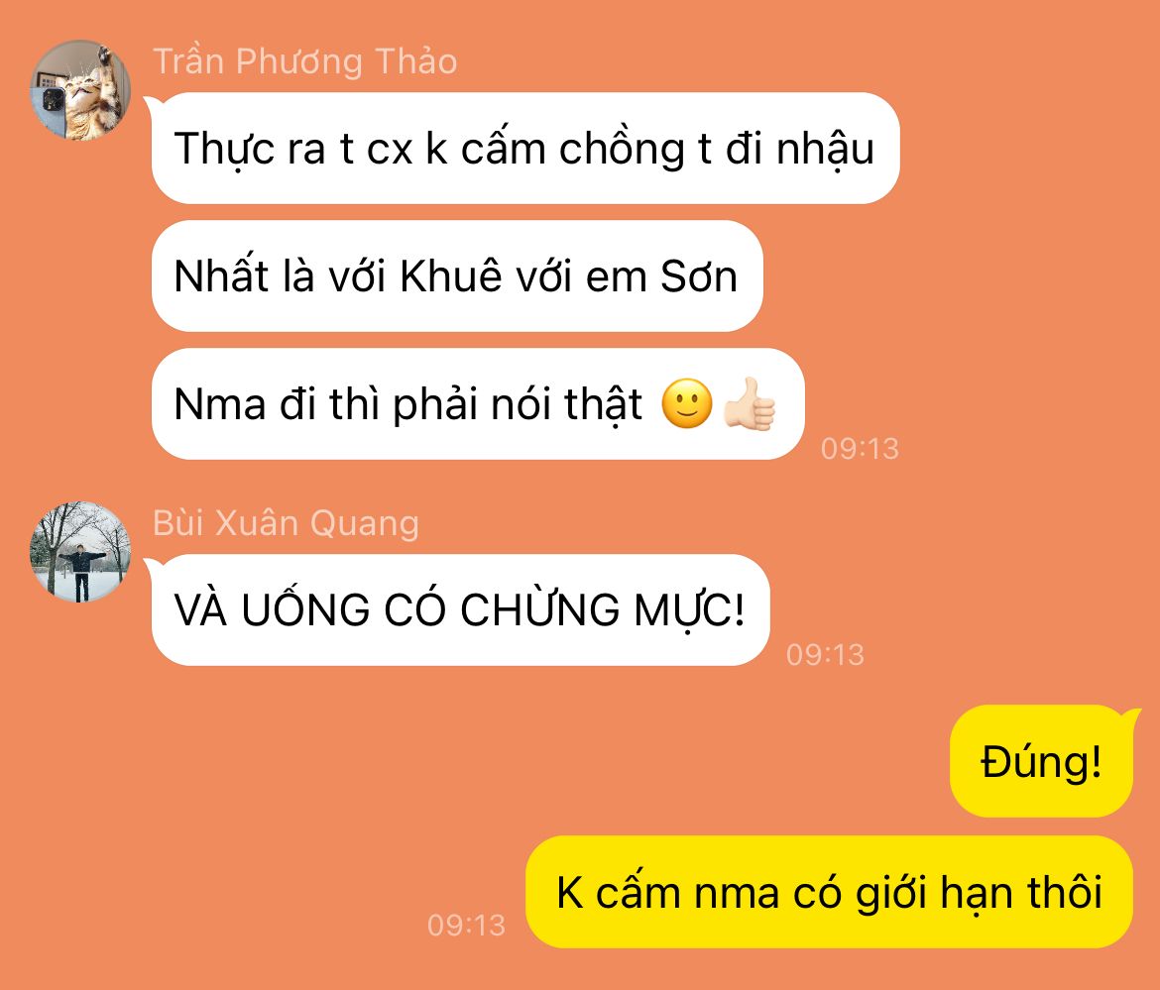Select message 'VÀ UỐNG CÓ CHỪNG MỰC!'
This screenshot has height=990, width=1160.
click(x=460, y=610)
